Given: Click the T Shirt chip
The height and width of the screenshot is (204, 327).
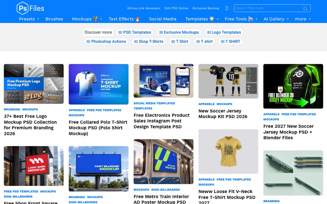Looking at the screenshot, I should (x=180, y=41).
